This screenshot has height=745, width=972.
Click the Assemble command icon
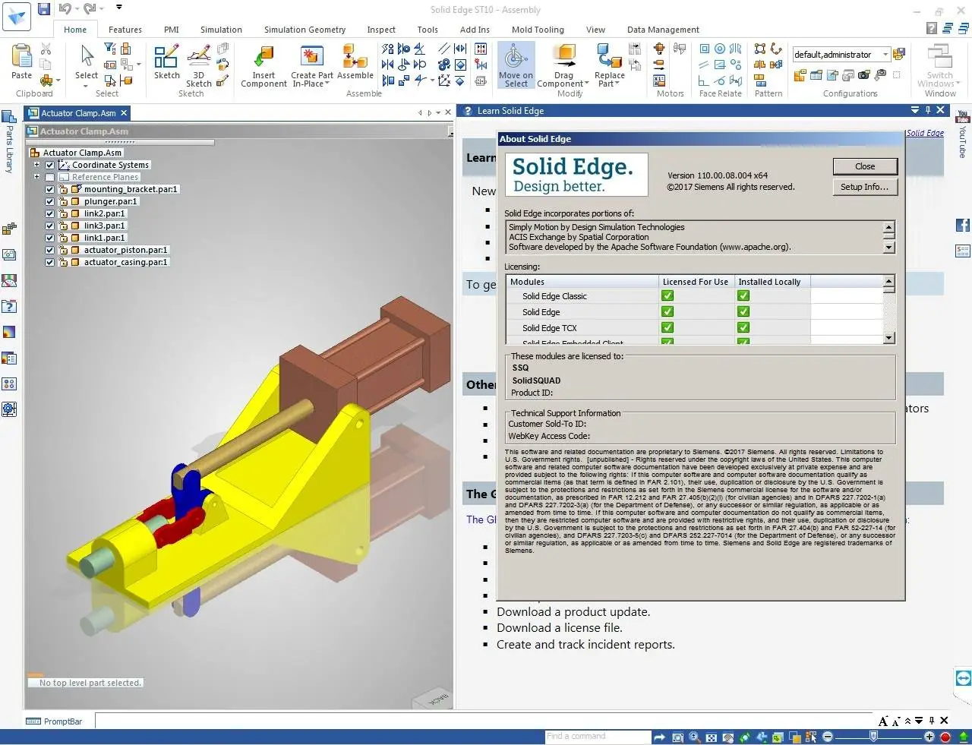point(355,57)
